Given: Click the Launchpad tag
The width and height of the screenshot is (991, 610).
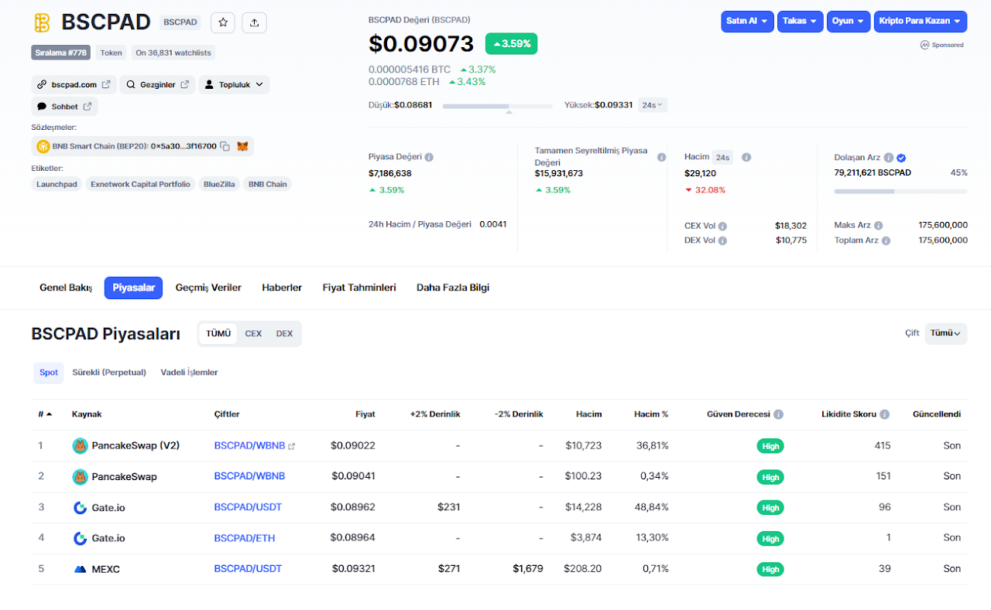Looking at the screenshot, I should (57, 184).
